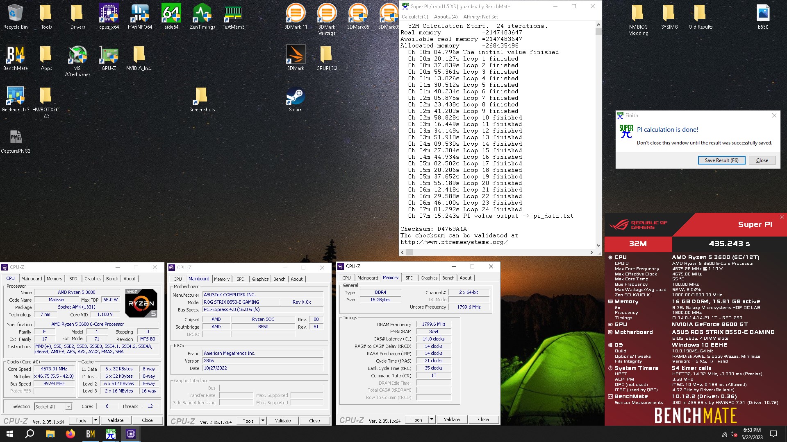Image resolution: width=787 pixels, height=442 pixels.
Task: Open the Screenshots folder shortcut
Action: click(x=202, y=99)
